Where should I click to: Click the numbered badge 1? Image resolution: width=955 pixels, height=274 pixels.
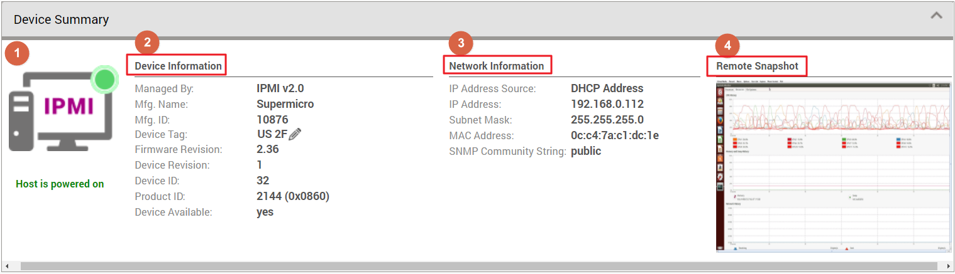pyautogui.click(x=16, y=54)
